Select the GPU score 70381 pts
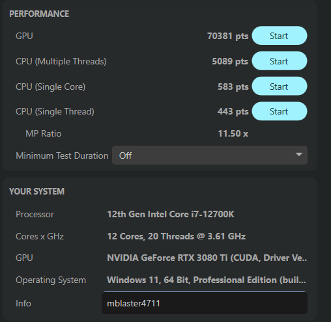Viewport: 331px width, 322px height. click(227, 36)
